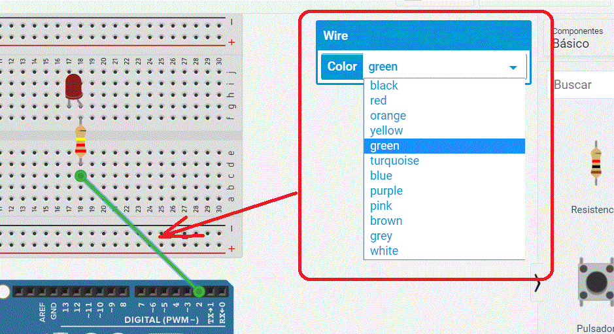Click the red LED on the breadboard
The width and height of the screenshot is (614, 334).
(x=73, y=86)
